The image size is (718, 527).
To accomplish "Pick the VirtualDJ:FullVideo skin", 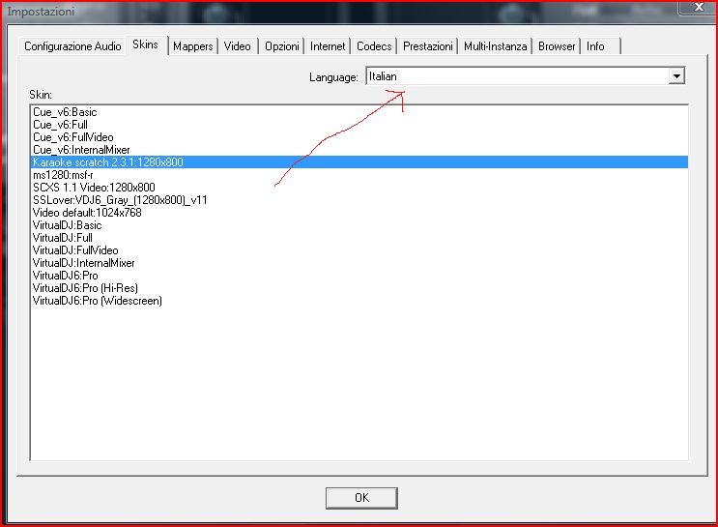I will pyautogui.click(x=359, y=250).
